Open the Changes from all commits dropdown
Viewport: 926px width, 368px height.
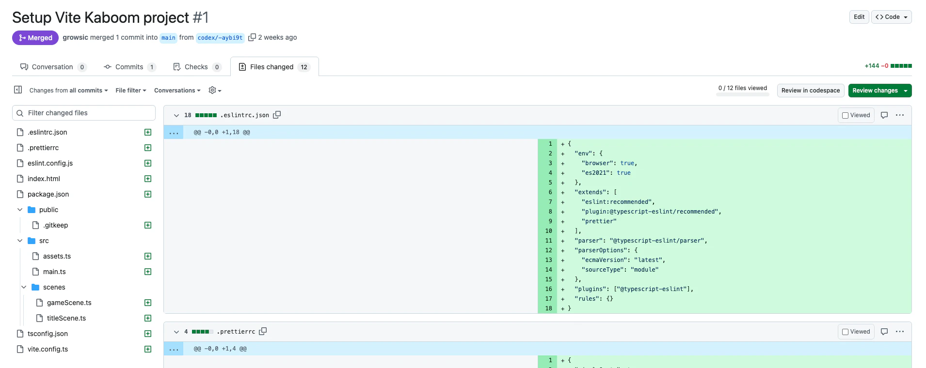coord(68,90)
